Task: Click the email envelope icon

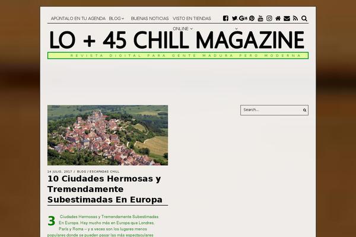Action: (287, 18)
